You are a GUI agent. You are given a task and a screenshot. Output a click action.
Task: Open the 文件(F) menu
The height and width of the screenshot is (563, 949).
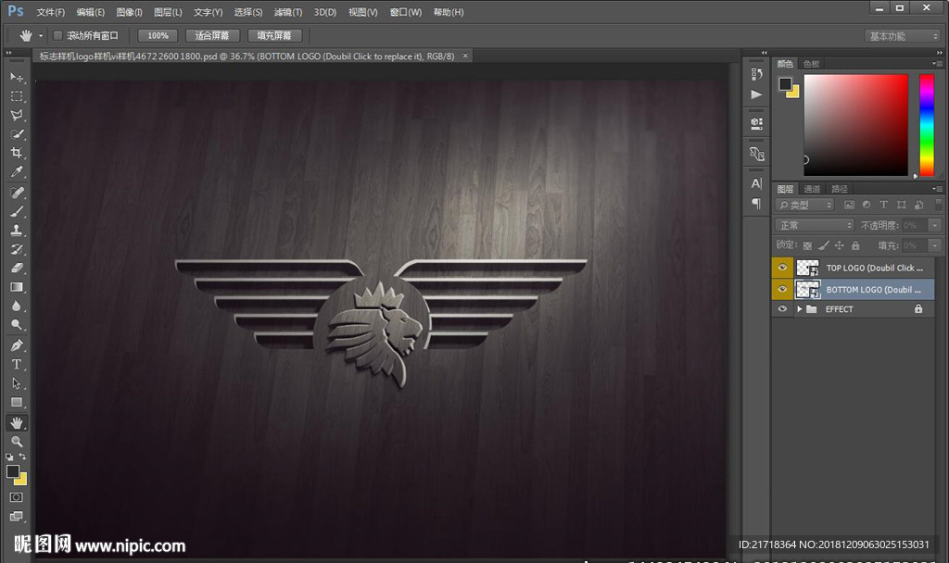click(x=50, y=12)
